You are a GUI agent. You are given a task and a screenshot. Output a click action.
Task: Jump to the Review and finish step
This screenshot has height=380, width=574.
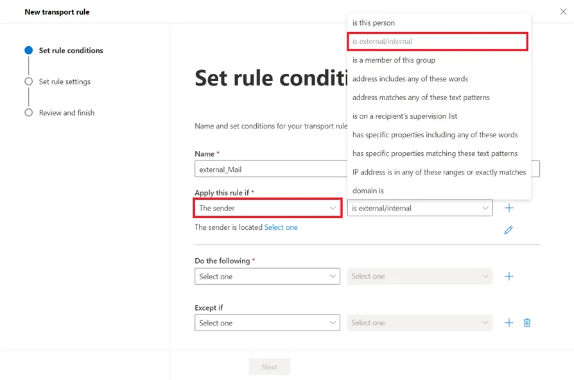pyautogui.click(x=66, y=112)
